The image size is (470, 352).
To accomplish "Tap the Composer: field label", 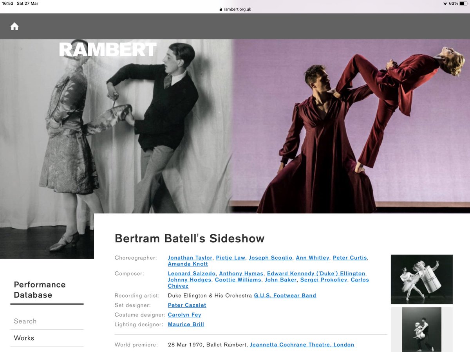I will point(129,274).
